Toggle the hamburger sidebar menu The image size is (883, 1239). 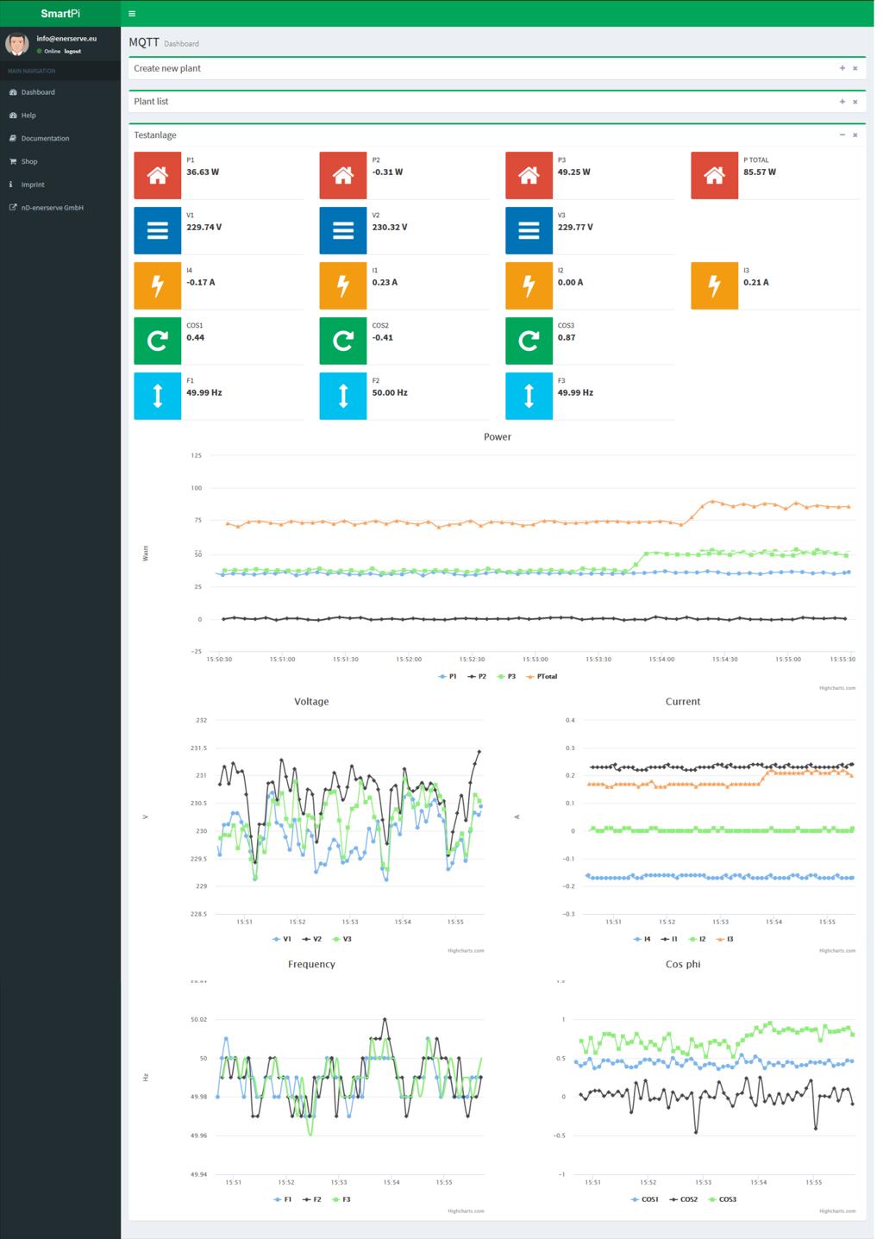(132, 14)
